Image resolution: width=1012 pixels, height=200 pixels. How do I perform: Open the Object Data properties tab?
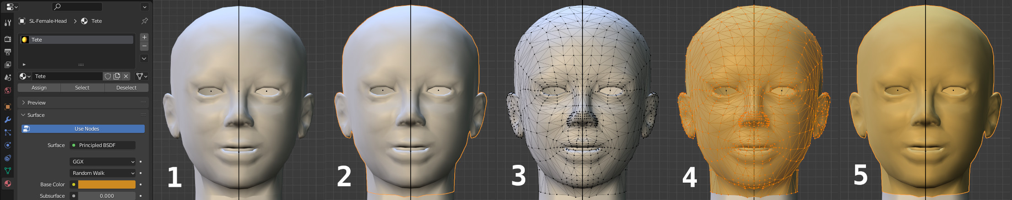point(8,171)
